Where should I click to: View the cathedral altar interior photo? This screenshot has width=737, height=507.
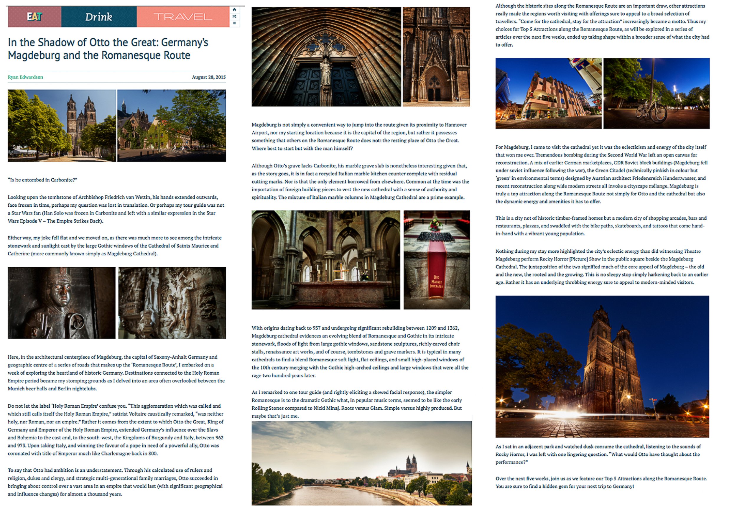click(326, 259)
